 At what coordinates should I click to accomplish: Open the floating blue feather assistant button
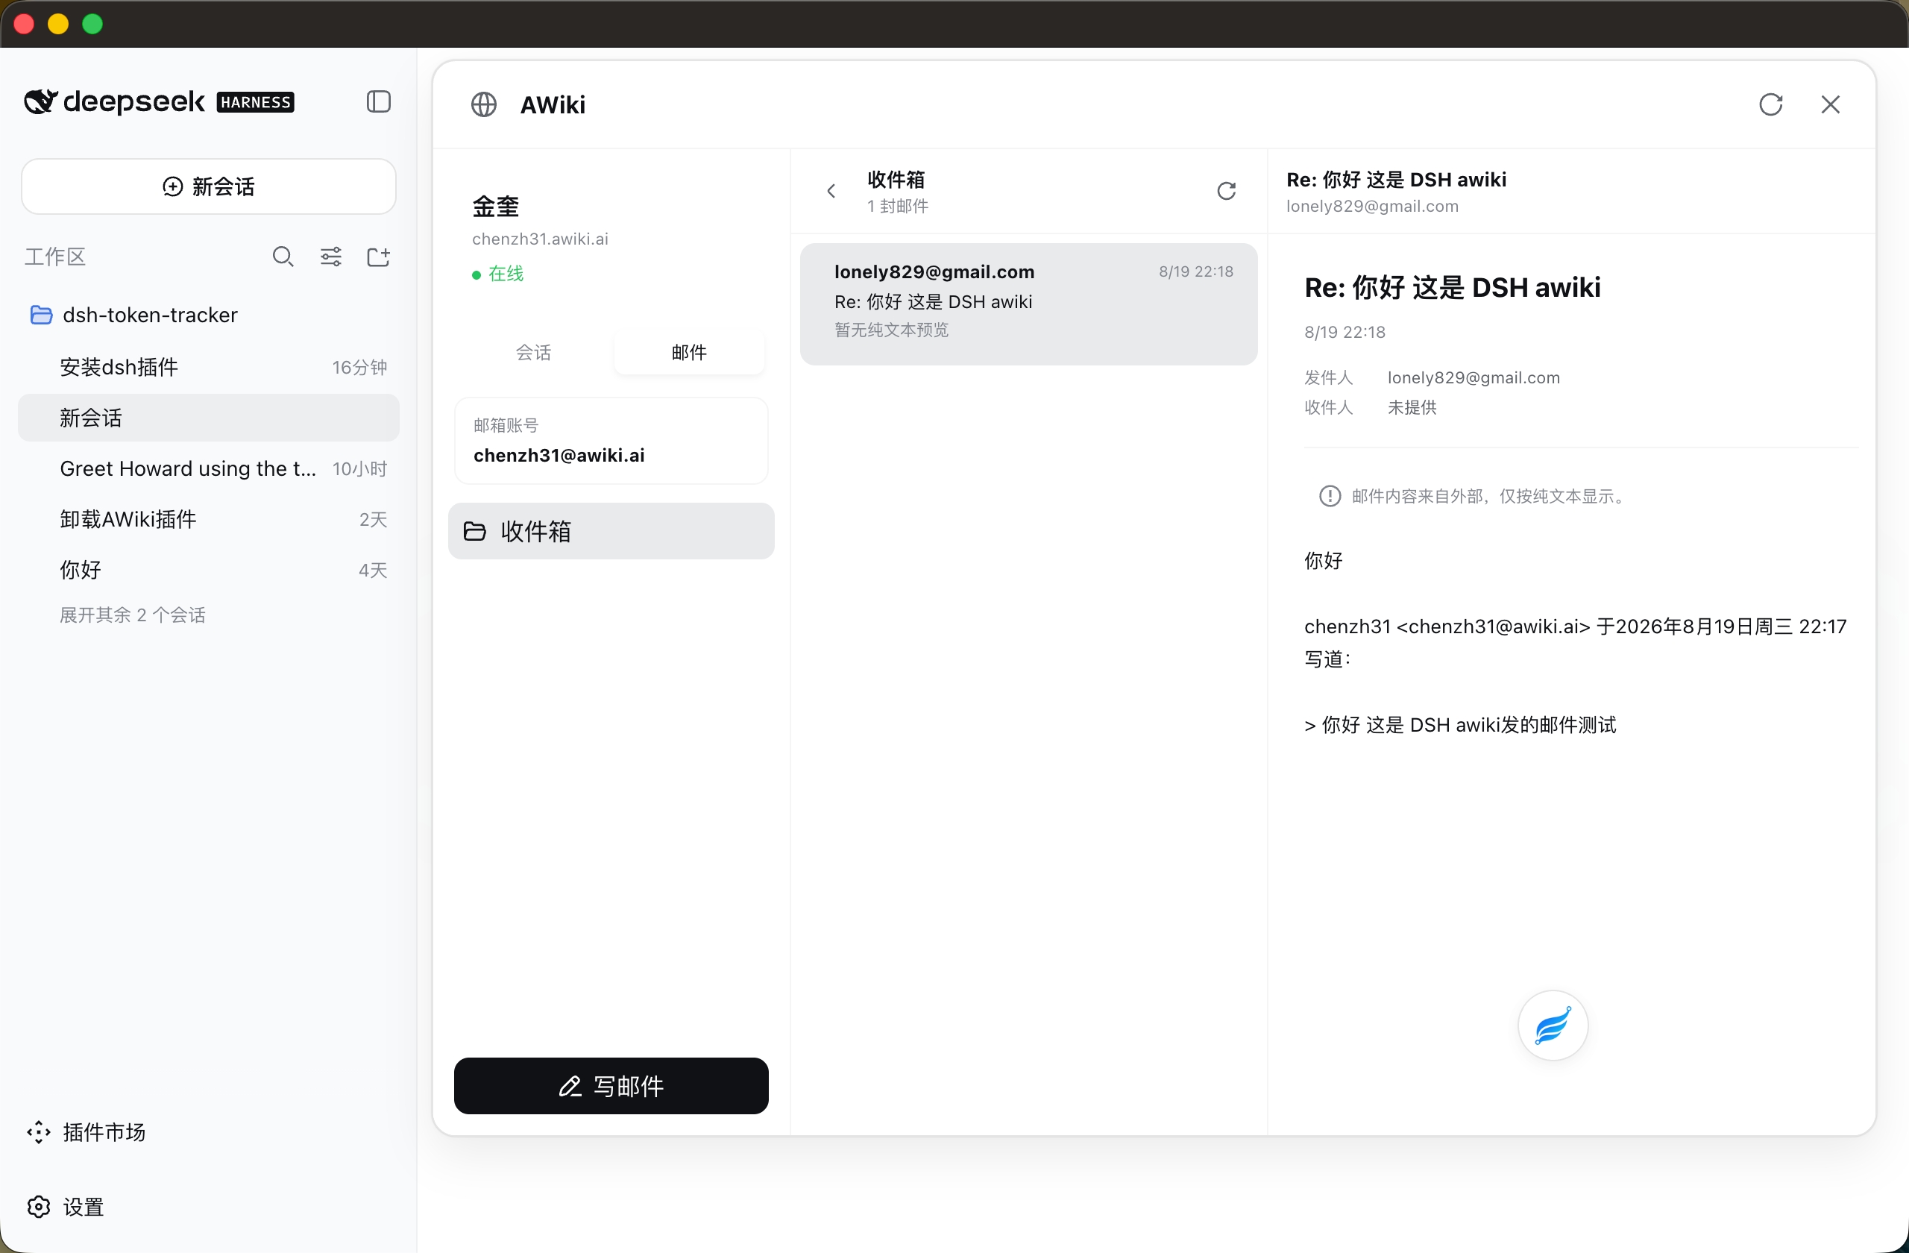point(1553,1026)
